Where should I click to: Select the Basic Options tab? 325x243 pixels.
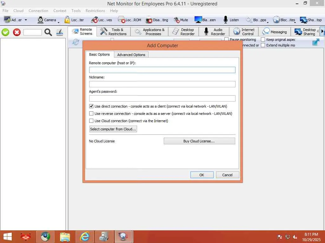[99, 54]
